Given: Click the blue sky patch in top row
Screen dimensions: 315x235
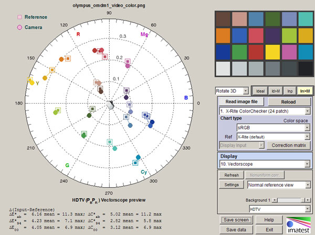Looking at the screenshot, I should (x=256, y=19).
